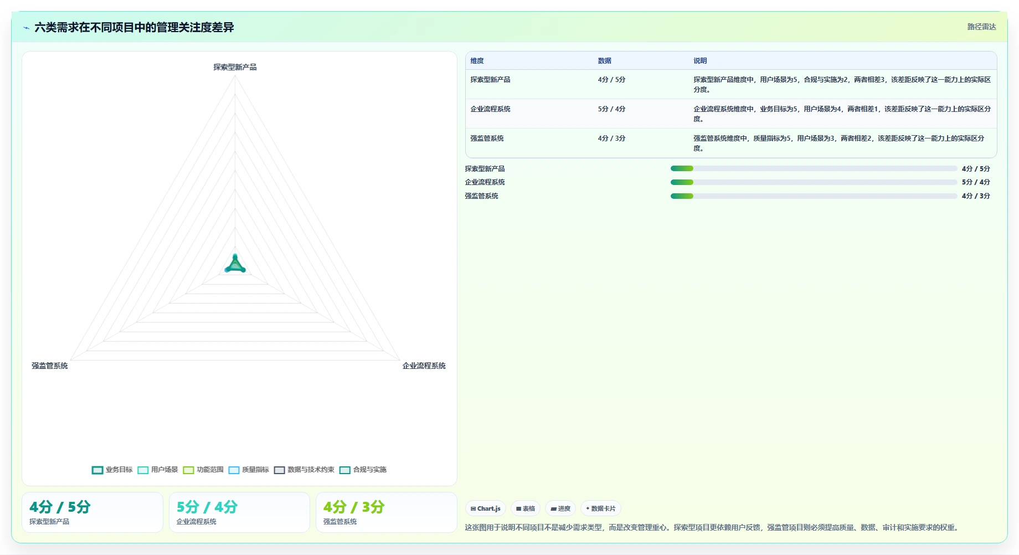This screenshot has height=555, width=1019.
Task: Toggle the 质量指标 legend series
Action: pos(249,470)
